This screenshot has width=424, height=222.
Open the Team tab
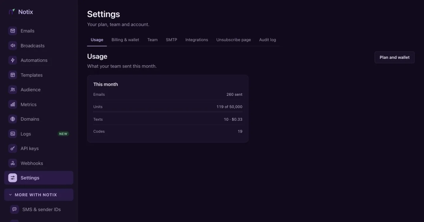point(153,40)
